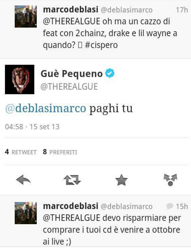Tap the favorite star icon

pos(121,180)
